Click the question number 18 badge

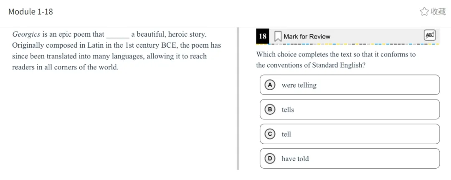(263, 36)
